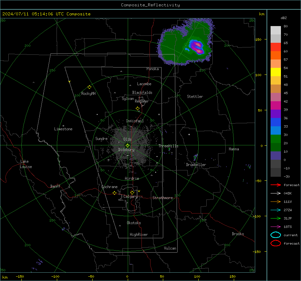Click the dBZ legend heading

pos(284,18)
